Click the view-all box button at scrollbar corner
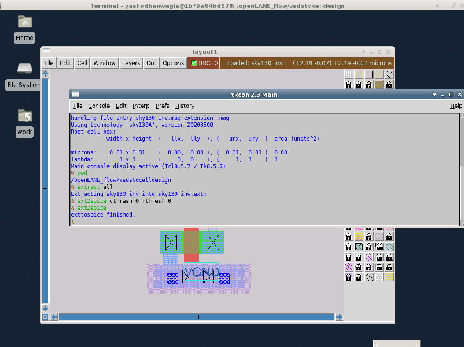 point(45,317)
